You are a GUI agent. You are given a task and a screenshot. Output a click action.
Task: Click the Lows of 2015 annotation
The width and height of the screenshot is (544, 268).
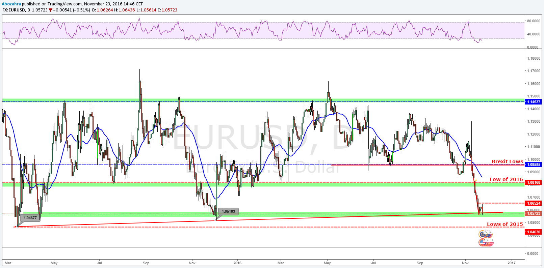tap(505, 224)
